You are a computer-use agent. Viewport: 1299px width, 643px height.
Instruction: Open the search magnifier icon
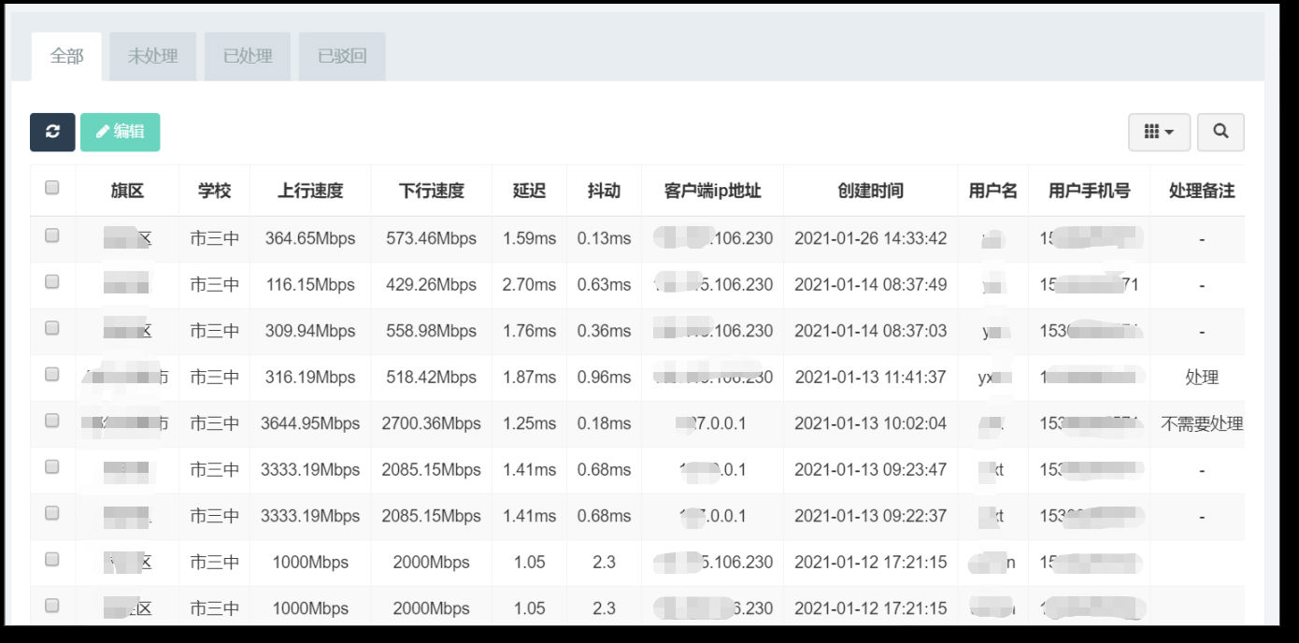point(1220,132)
